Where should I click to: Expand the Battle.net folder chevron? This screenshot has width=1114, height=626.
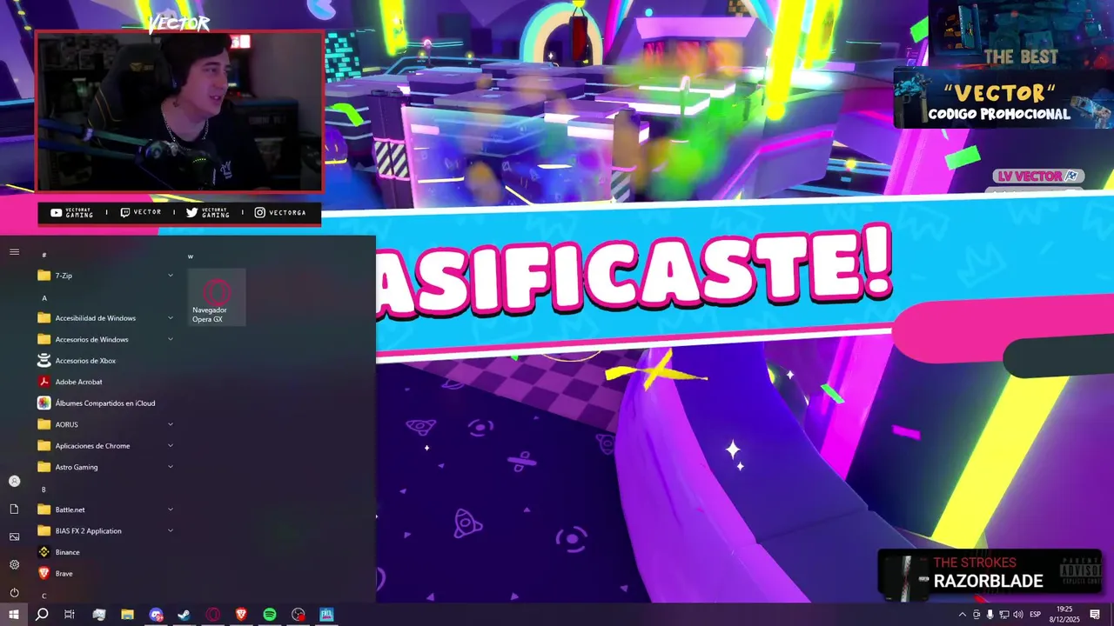171,509
